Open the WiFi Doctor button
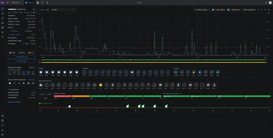 click(21, 61)
